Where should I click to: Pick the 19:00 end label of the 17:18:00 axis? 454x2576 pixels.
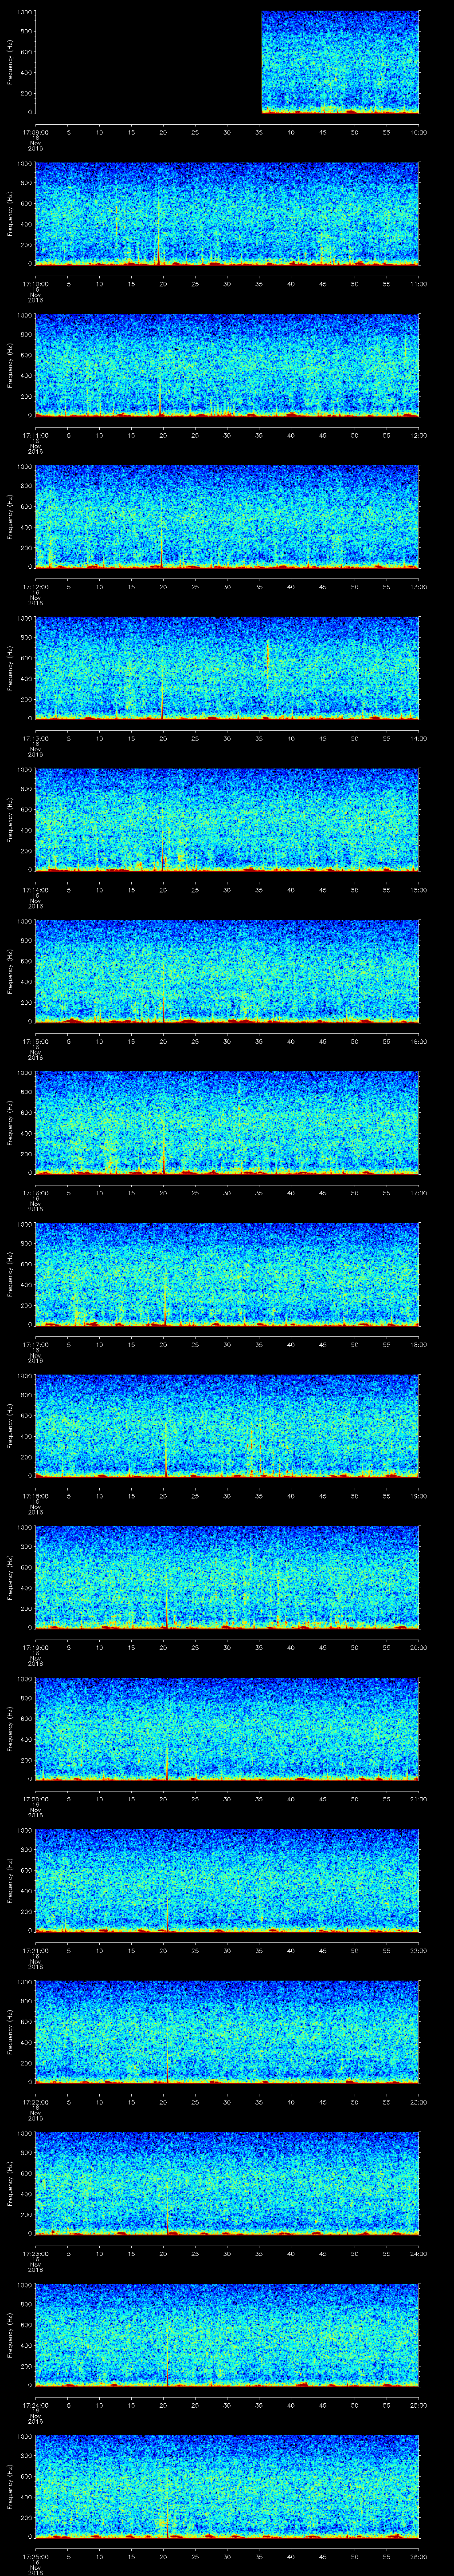tap(418, 1496)
